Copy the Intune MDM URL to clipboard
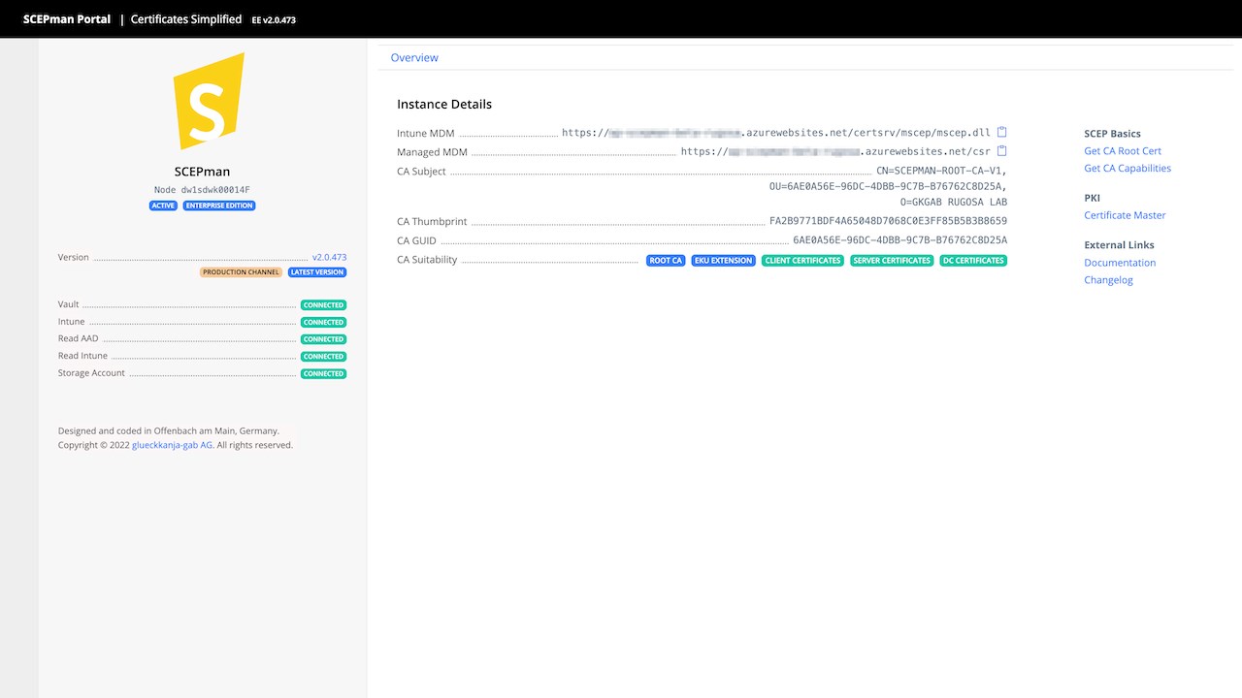1242x698 pixels. [x=1002, y=133]
